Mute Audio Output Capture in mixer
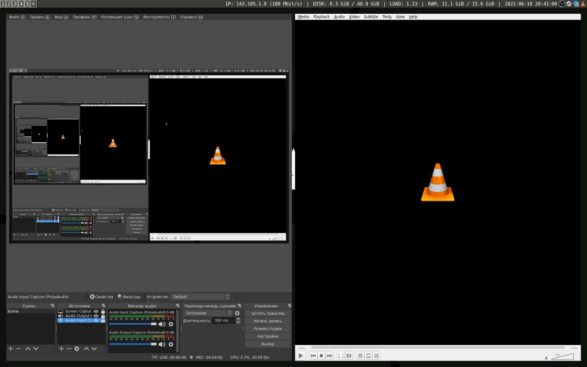The width and height of the screenshot is (587, 367). [162, 344]
